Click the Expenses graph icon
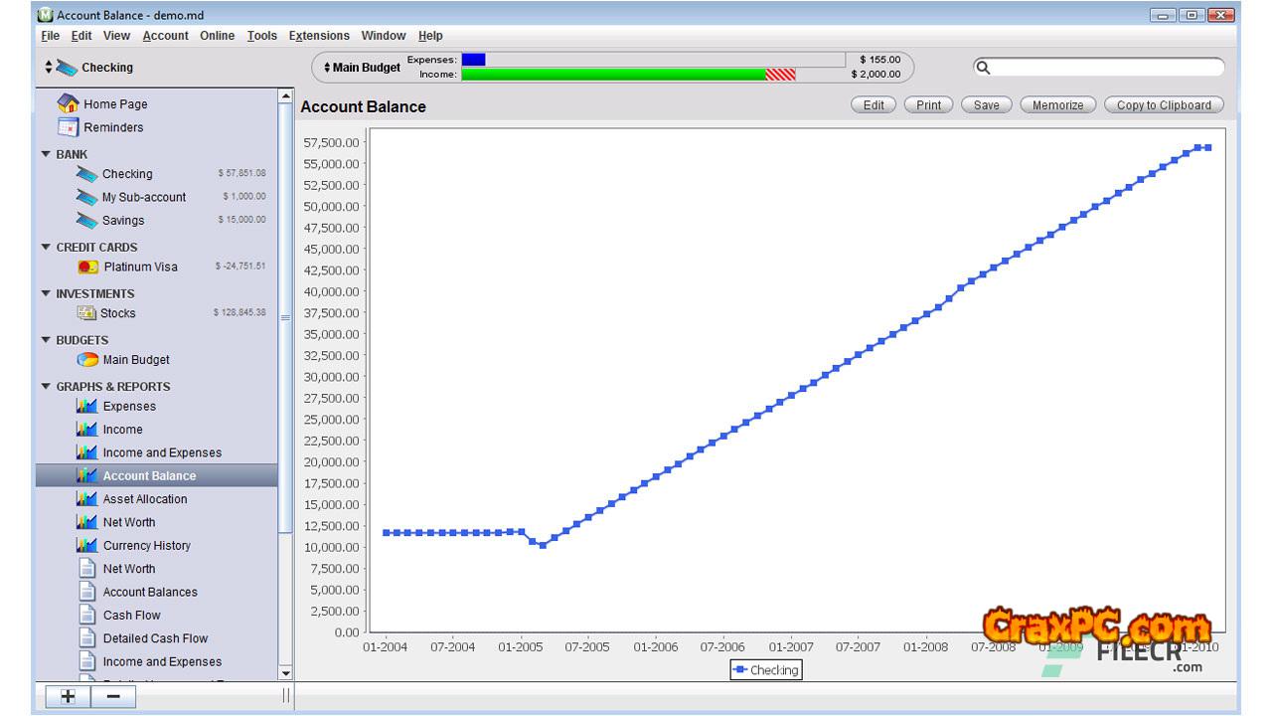Viewport: 1272px width, 716px height. (x=86, y=406)
